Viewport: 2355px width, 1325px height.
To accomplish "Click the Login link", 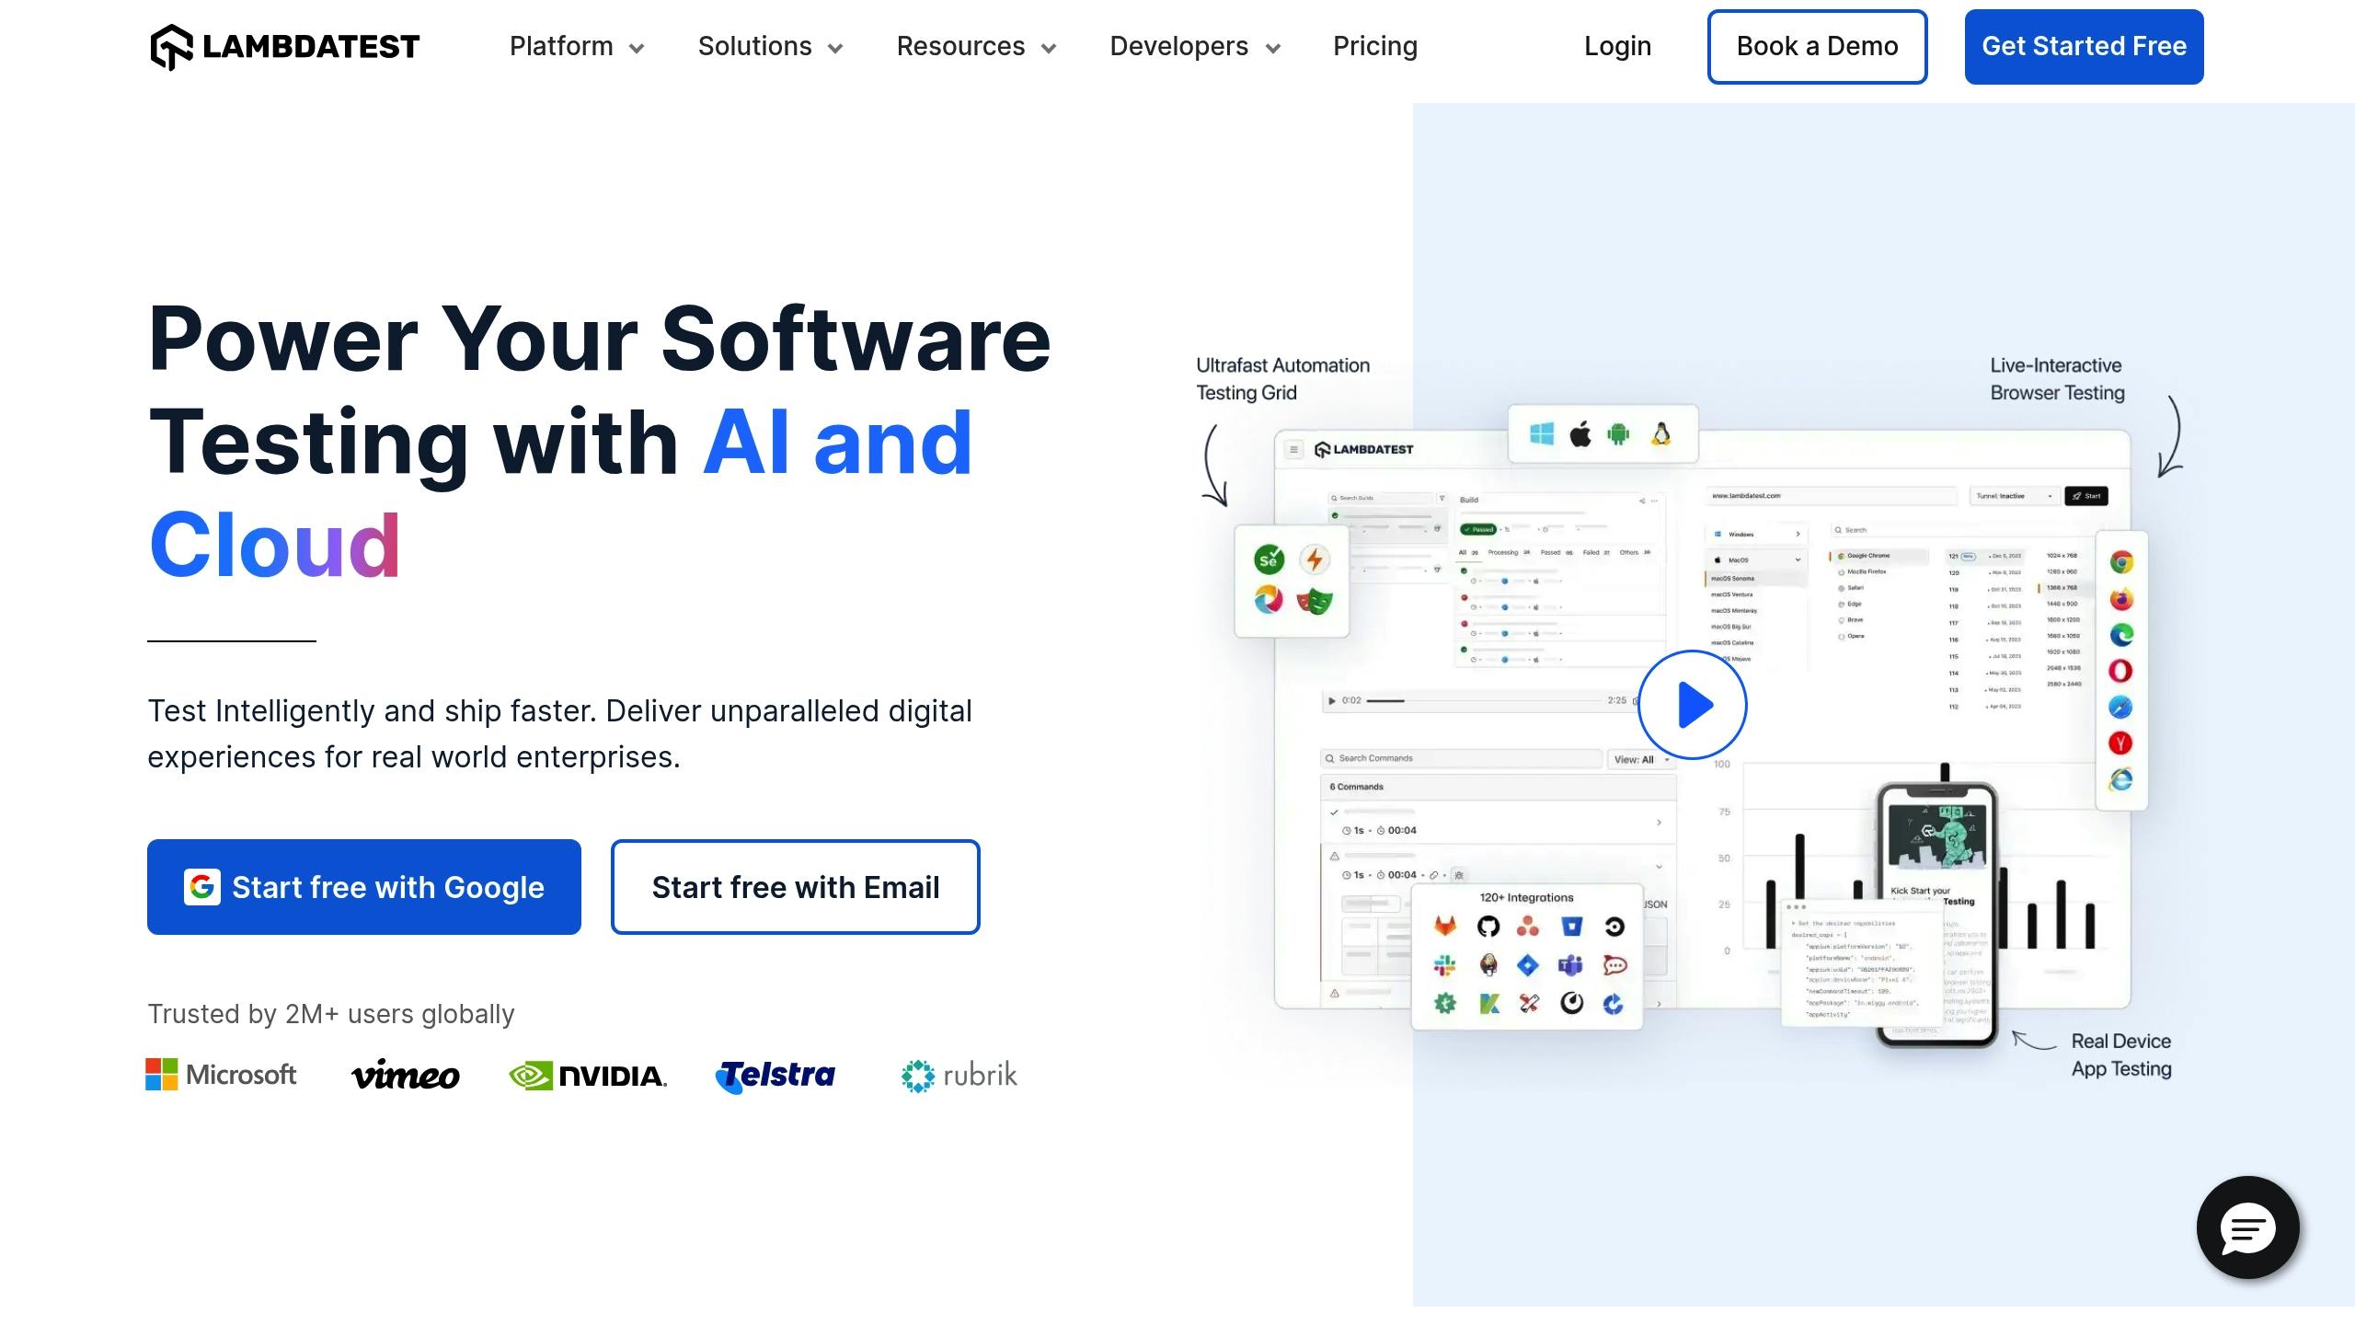I will [1617, 45].
